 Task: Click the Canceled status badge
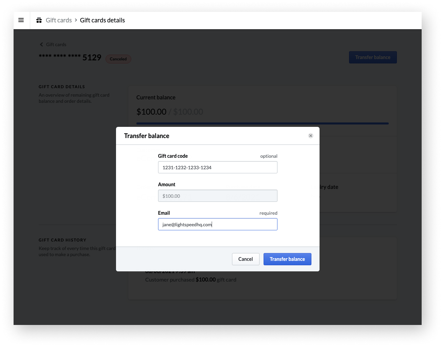click(118, 59)
